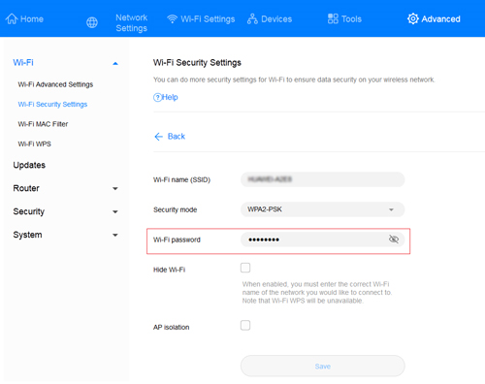Click the 'Wi-Fi name (SSID)' label
The image size is (485, 384).
pos(181,179)
